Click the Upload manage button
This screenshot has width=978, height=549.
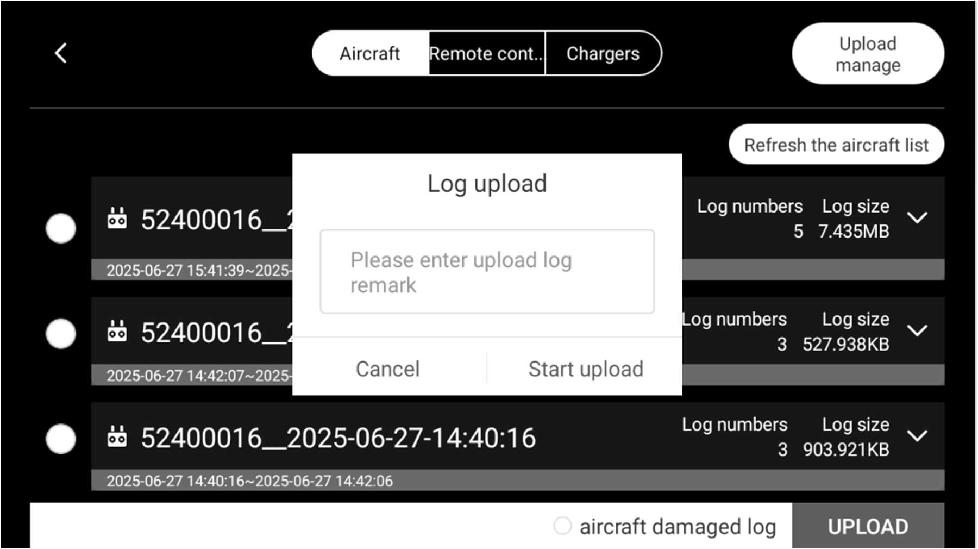click(x=868, y=53)
